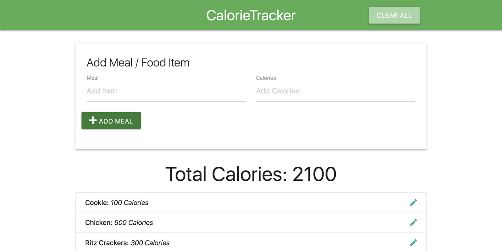The image size is (502, 251).
Task: Edit the Chicken meal entry
Action: click(x=413, y=222)
